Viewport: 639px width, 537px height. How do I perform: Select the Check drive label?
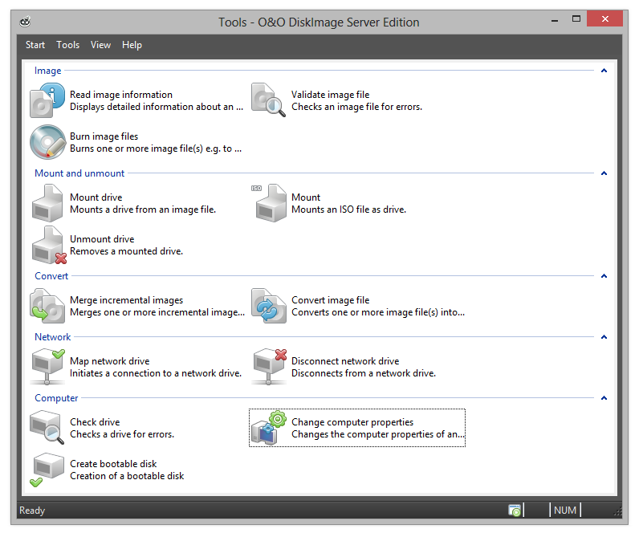[95, 422]
